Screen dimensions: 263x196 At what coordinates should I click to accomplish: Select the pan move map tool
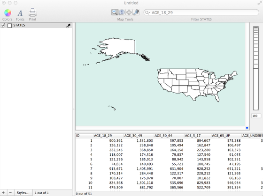[x=129, y=12]
